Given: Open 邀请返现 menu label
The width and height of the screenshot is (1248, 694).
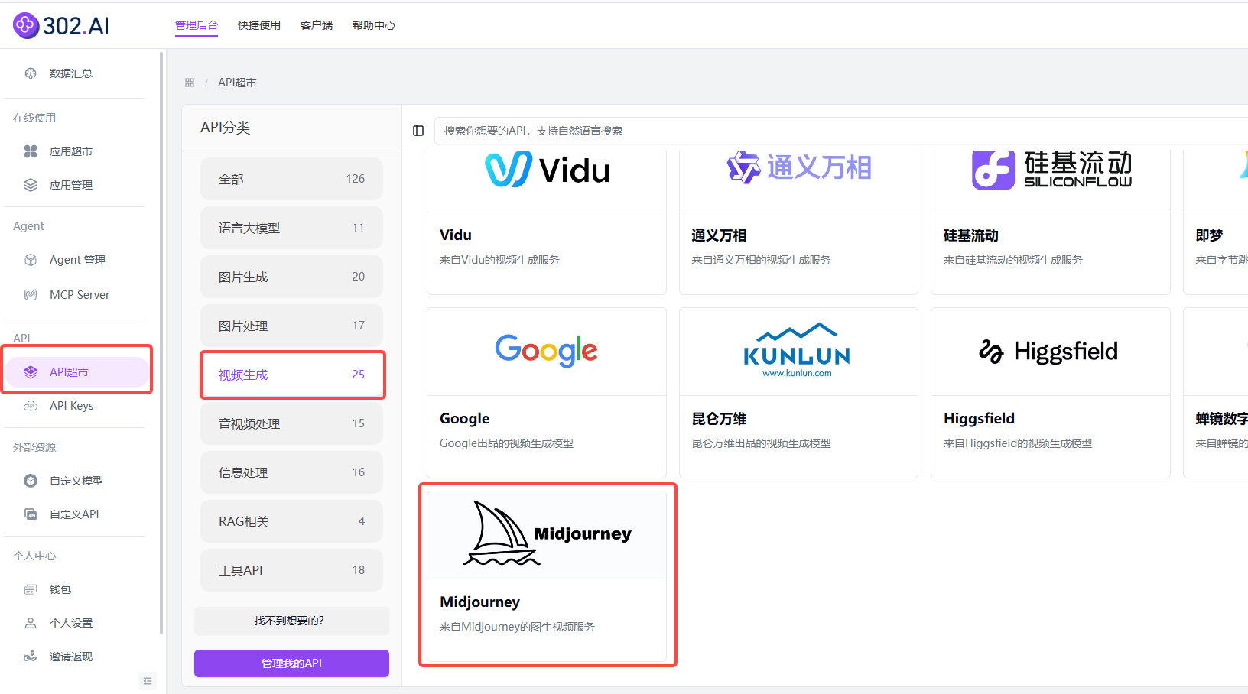Looking at the screenshot, I should click(71, 657).
